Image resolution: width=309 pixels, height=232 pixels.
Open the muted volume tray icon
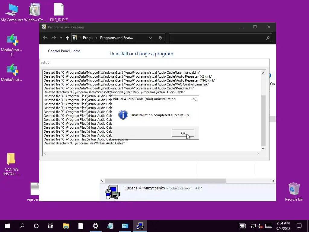(x=260, y=226)
